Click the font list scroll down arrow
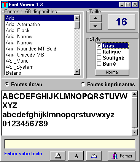Viewport: 140px width, 162px height. (x=77, y=72)
